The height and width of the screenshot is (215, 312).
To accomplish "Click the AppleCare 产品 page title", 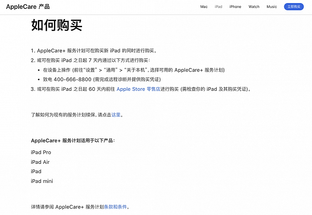I will point(28,7).
